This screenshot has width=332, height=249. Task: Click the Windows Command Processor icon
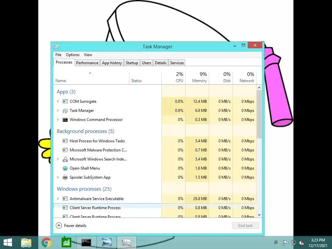click(x=65, y=120)
